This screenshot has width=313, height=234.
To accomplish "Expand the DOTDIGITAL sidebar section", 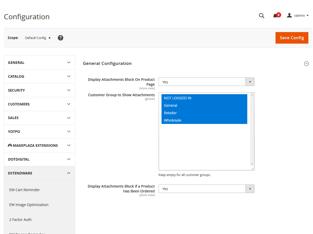I will 40,159.
